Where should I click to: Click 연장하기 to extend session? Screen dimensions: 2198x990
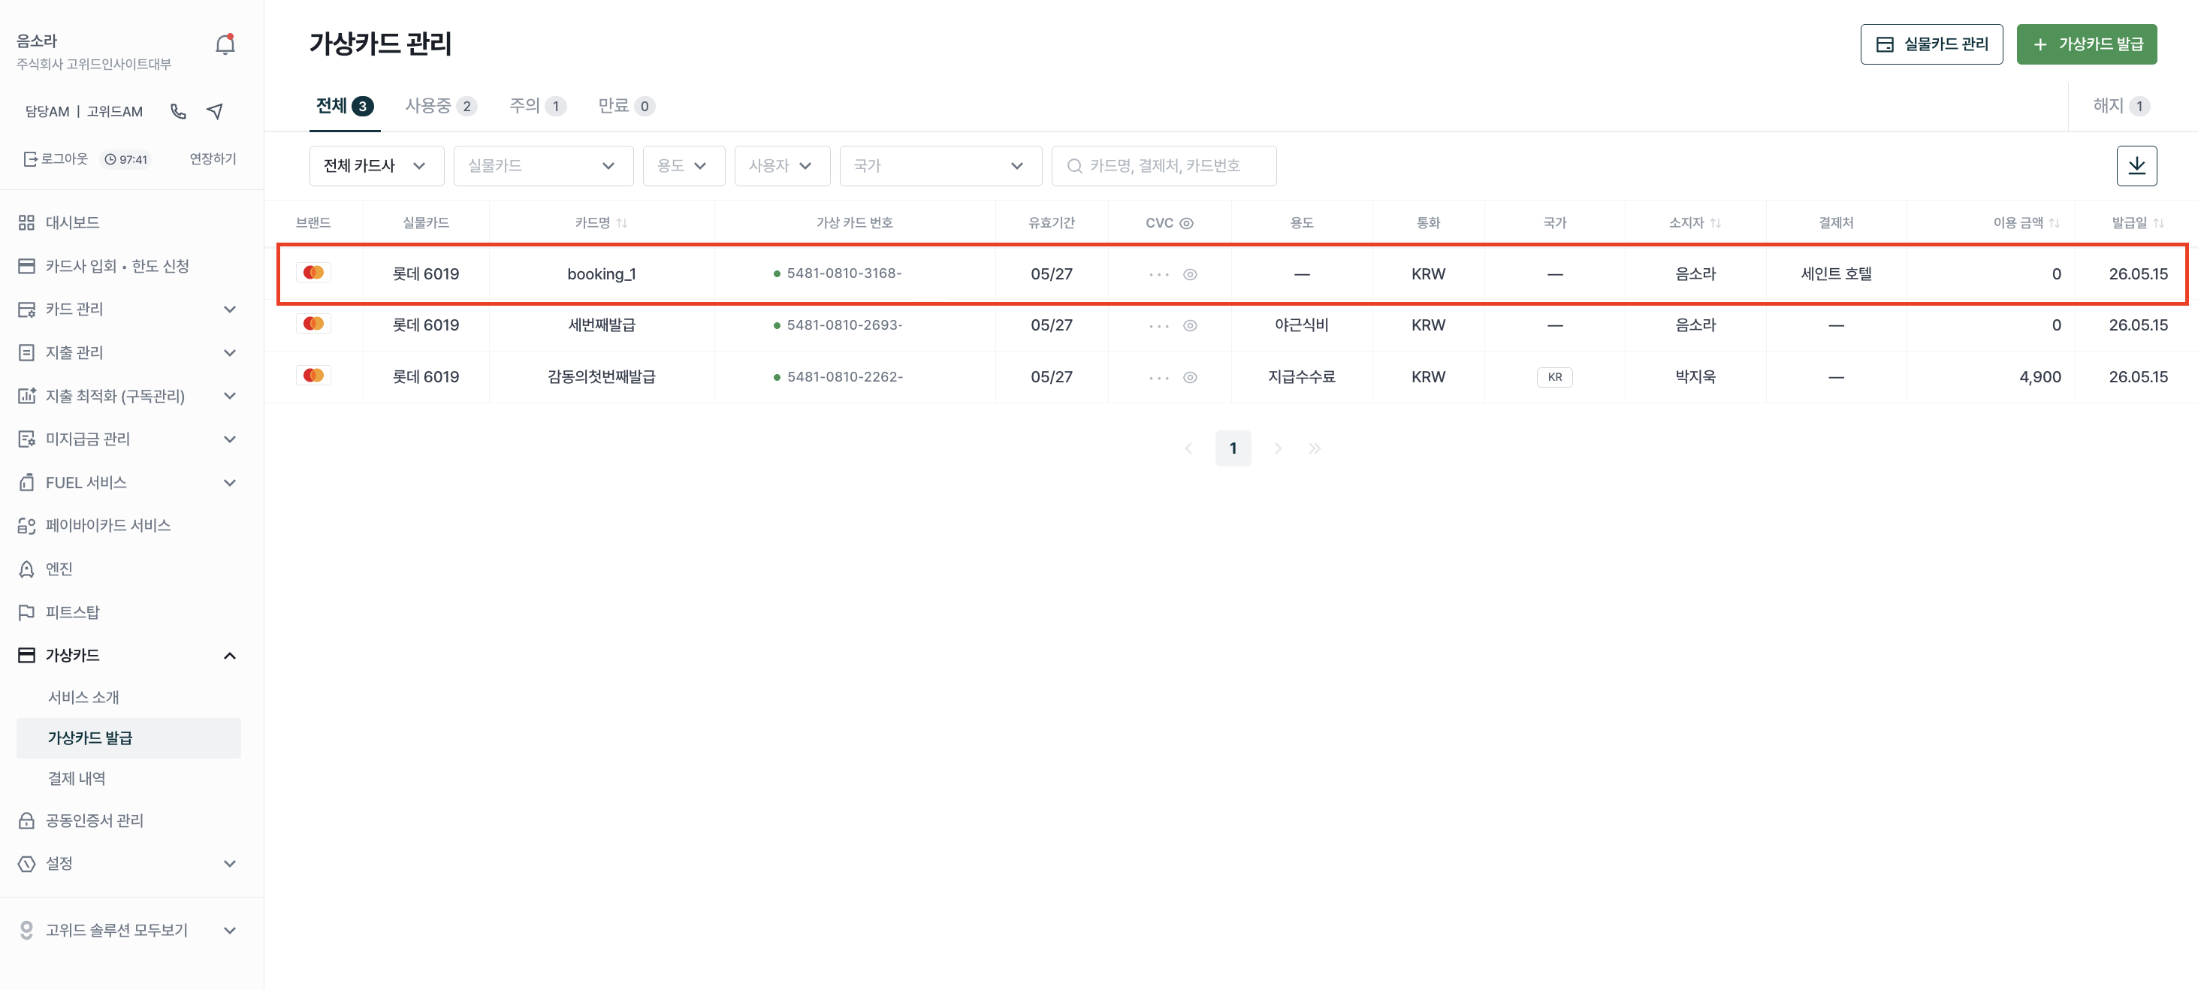coord(213,158)
